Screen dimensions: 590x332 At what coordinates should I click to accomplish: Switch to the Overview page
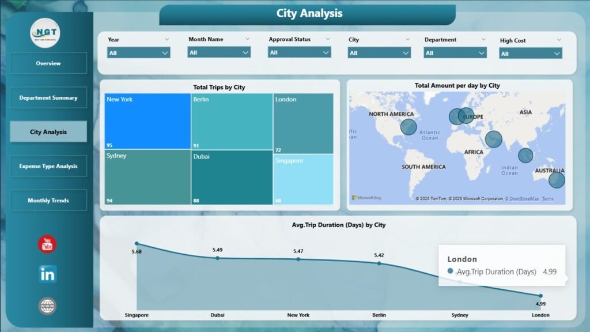click(x=48, y=63)
